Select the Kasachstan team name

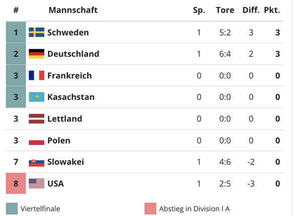click(71, 97)
